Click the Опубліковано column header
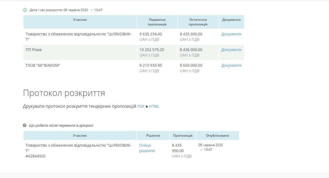Viewport: 329px width, 178px height. click(x=217, y=136)
